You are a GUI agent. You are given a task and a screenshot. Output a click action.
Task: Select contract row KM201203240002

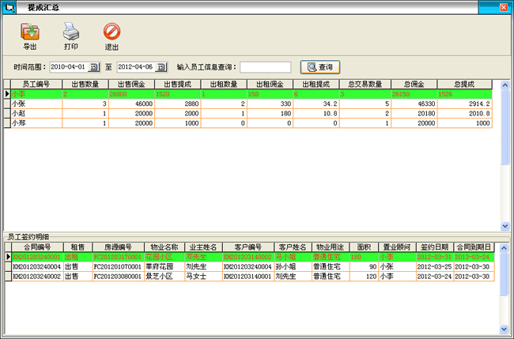(x=36, y=277)
